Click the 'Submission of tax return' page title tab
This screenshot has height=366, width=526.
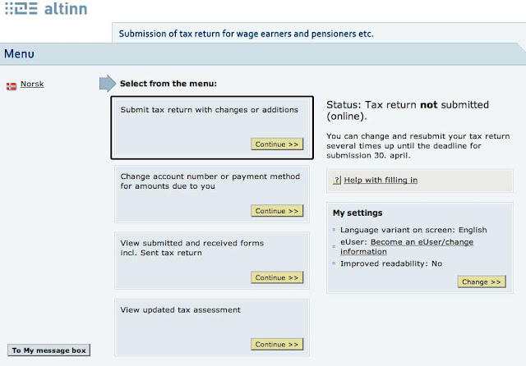click(247, 34)
